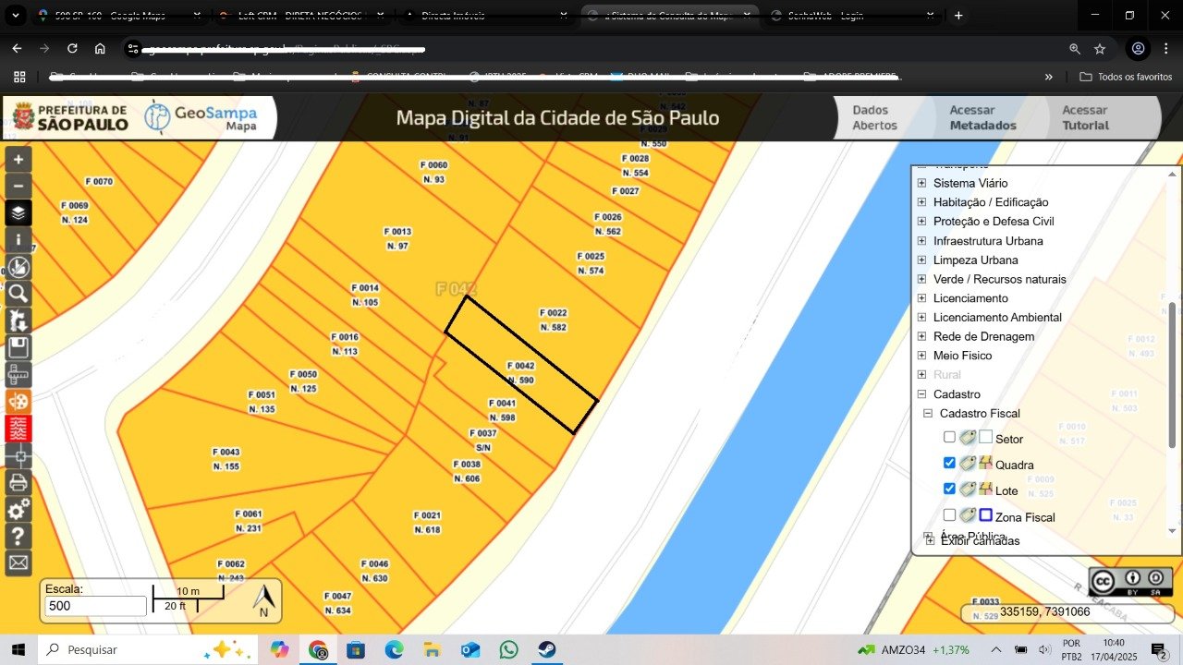The image size is (1183, 665).
Task: Expand the Sistema Viário layer group
Action: tap(921, 183)
